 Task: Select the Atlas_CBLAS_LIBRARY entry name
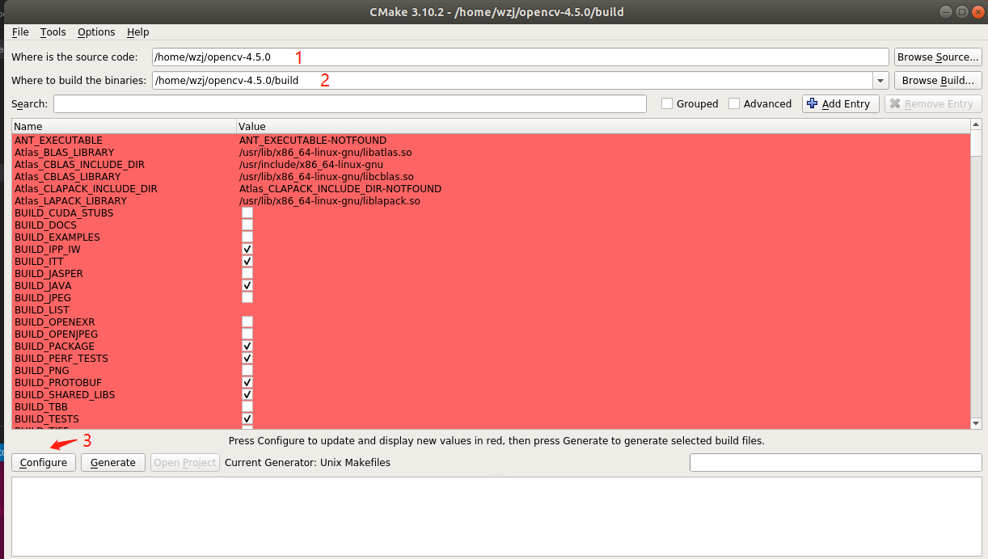67,177
